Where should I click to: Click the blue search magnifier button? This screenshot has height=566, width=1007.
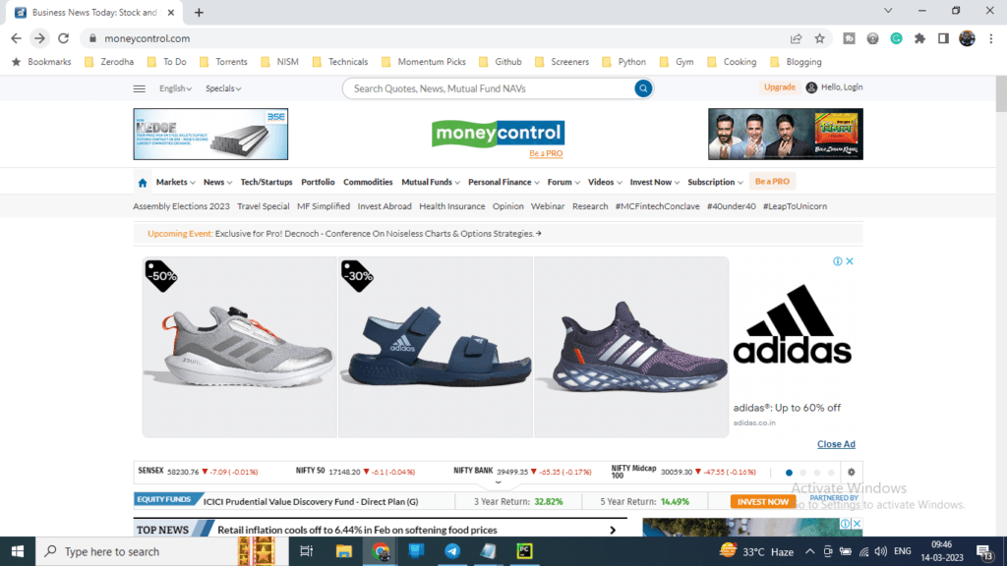point(643,88)
